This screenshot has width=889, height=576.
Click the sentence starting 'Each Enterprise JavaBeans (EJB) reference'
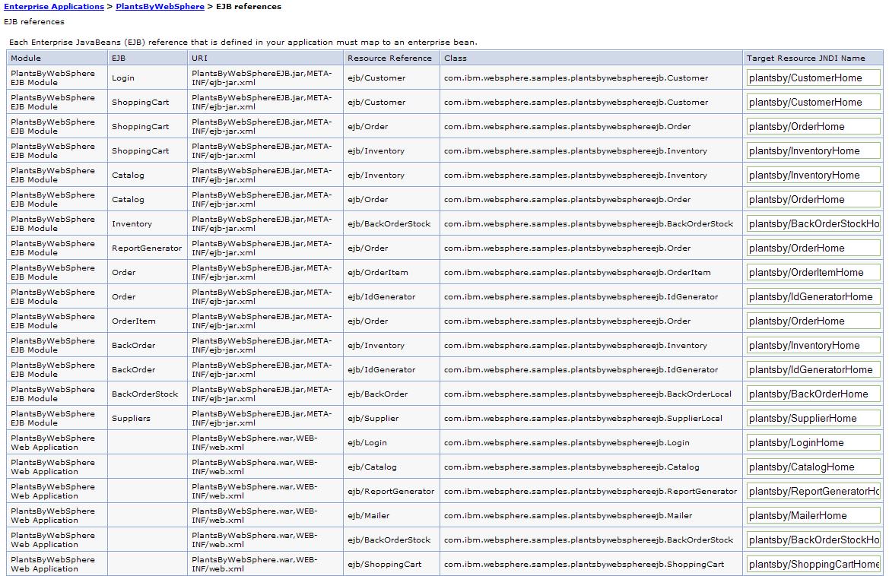(243, 43)
